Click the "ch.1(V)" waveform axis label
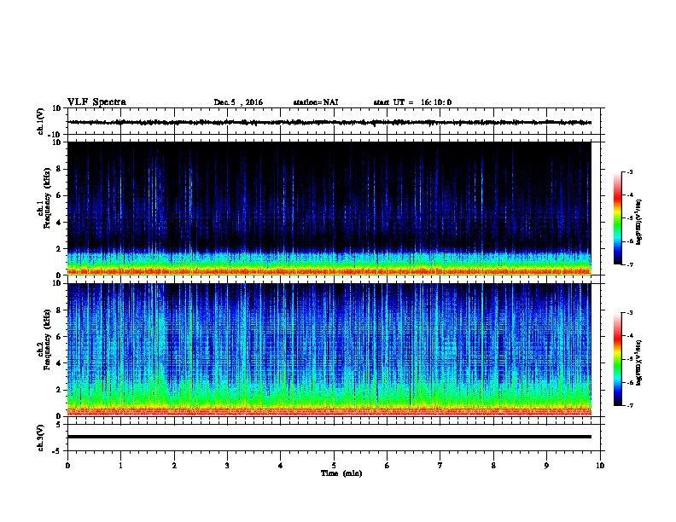Screen dimensions: 676x522 click(x=41, y=121)
